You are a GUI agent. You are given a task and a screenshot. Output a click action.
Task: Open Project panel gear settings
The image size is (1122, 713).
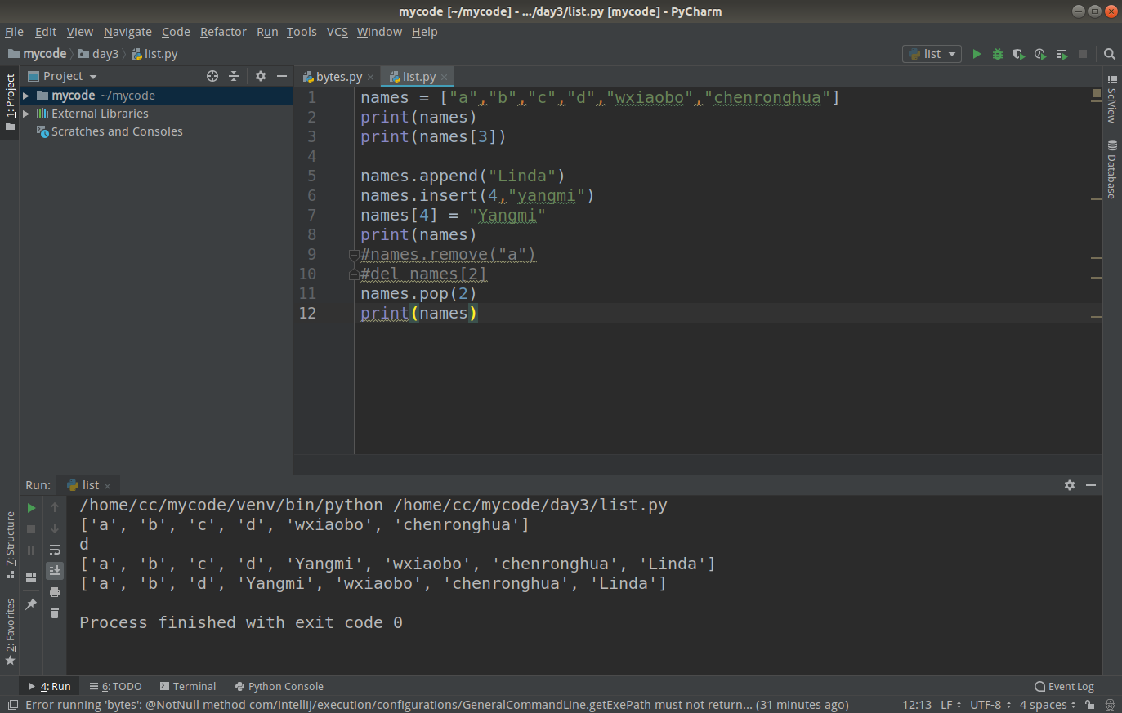261,76
